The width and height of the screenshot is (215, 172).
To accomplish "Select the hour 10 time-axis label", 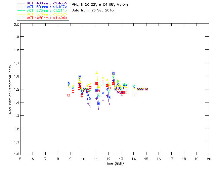I will pyautogui.click(x=83, y=159).
